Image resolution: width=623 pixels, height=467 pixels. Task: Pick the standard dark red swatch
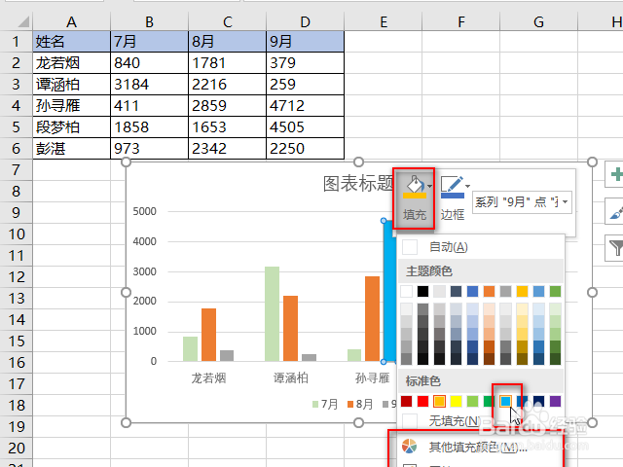[407, 402]
